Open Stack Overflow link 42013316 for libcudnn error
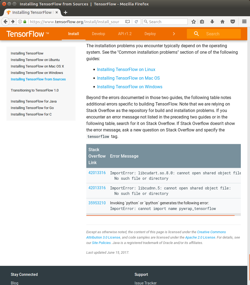This screenshot has width=250, height=285. tap(97, 188)
